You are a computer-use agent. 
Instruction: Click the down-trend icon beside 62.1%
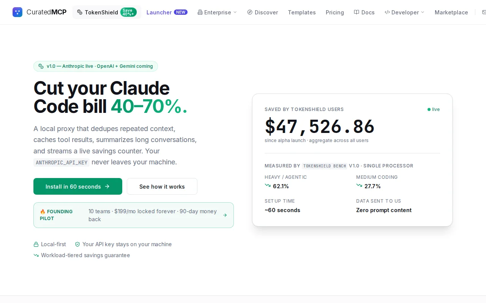(268, 186)
